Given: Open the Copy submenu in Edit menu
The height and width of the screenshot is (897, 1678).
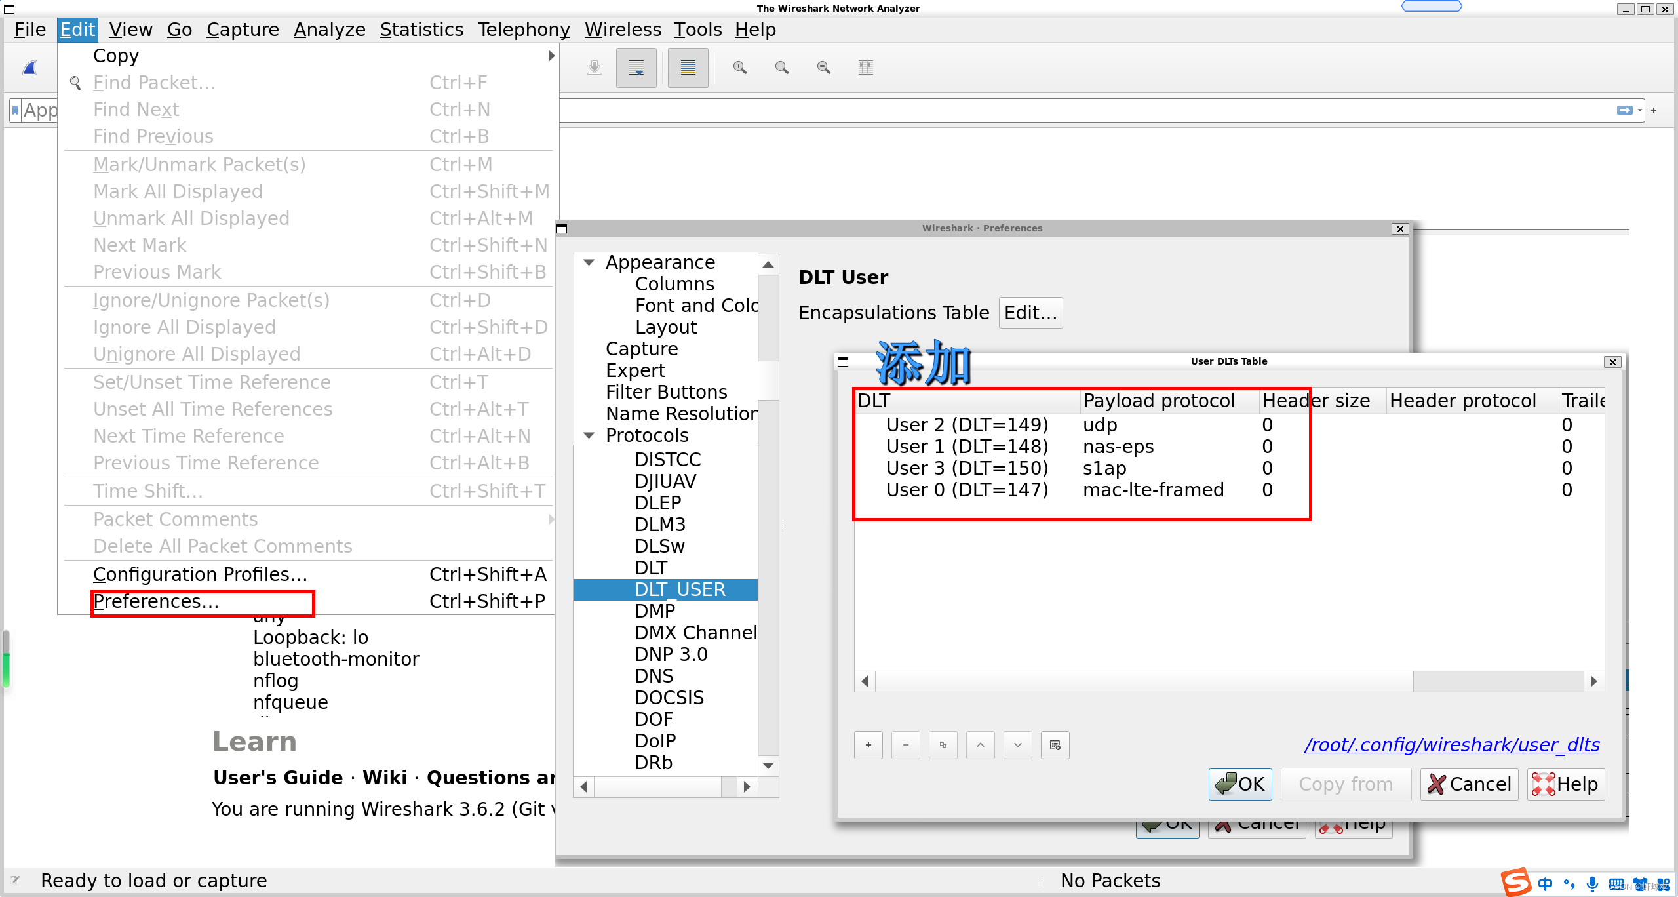Looking at the screenshot, I should [x=309, y=56].
